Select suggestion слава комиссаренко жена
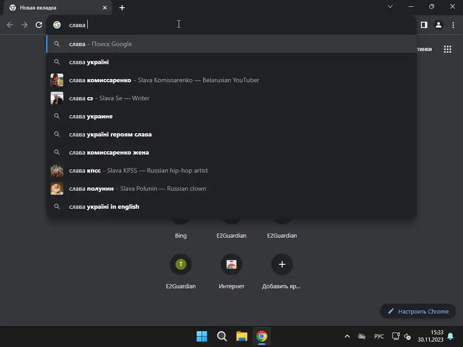This screenshot has width=463, height=347. pyautogui.click(x=231, y=152)
